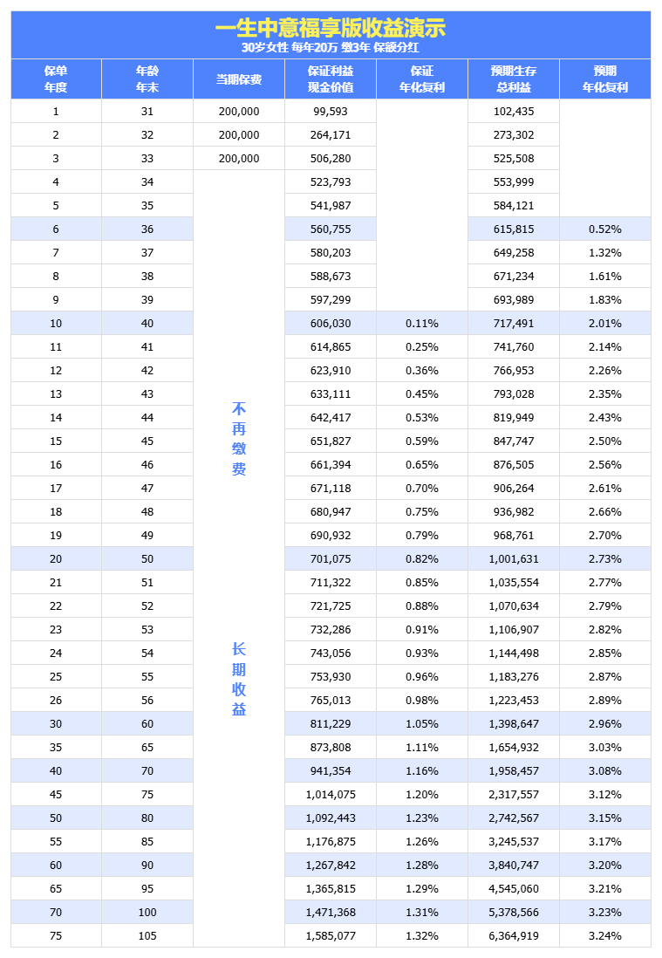Screen dimensions: 662x958
Task: Select the 6,364,919 total benefit cell
Action: (x=514, y=935)
